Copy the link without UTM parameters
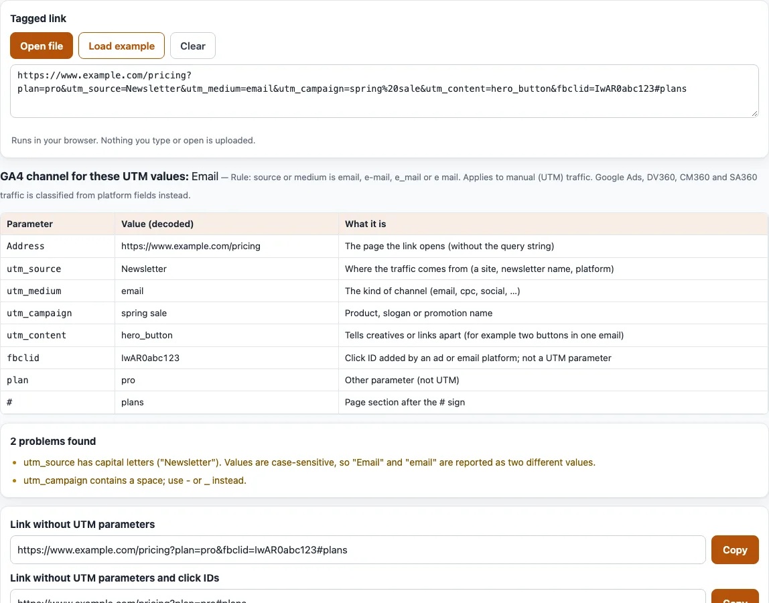The height and width of the screenshot is (603, 769). (735, 549)
